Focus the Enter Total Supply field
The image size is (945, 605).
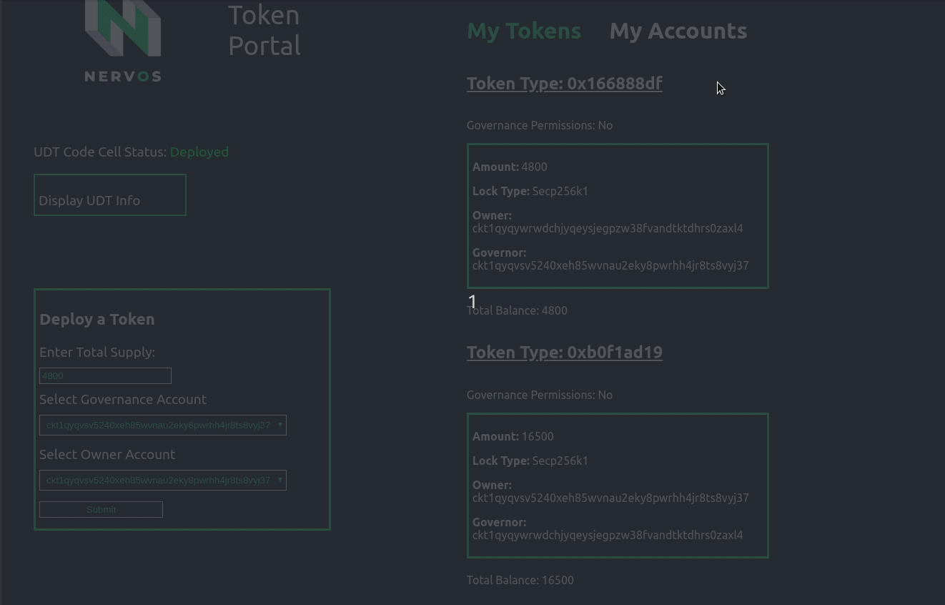pos(105,375)
